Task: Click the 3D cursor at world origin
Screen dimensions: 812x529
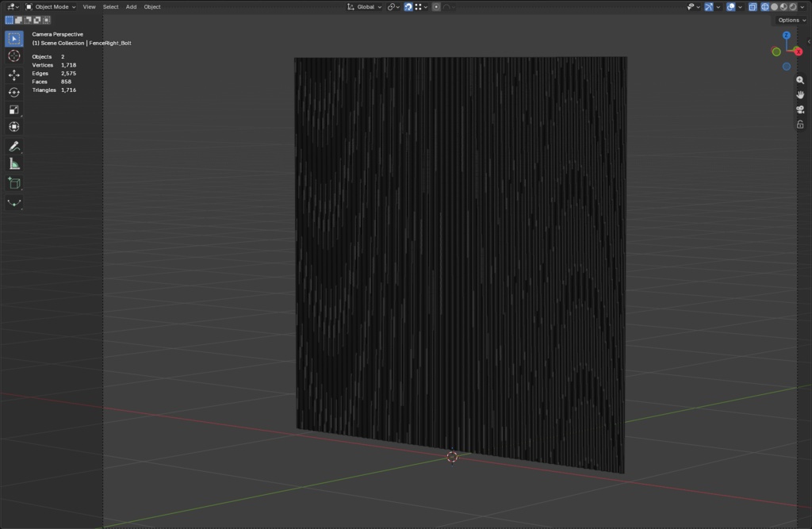Action: click(452, 457)
